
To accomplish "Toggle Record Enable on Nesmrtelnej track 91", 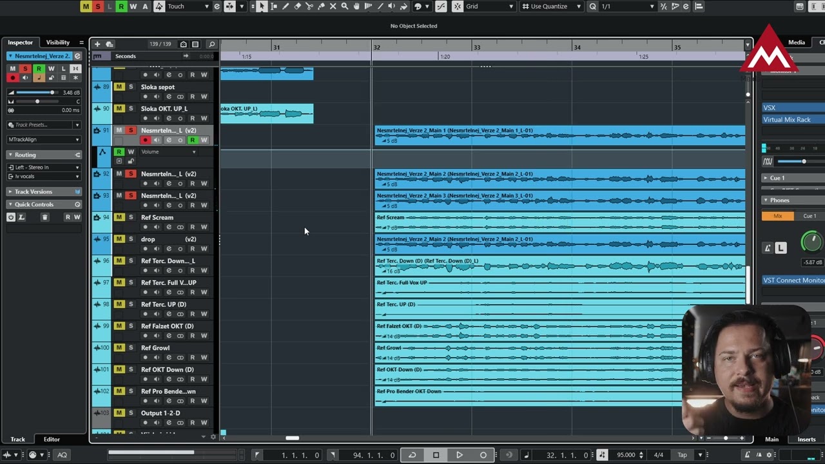I will 146,140.
